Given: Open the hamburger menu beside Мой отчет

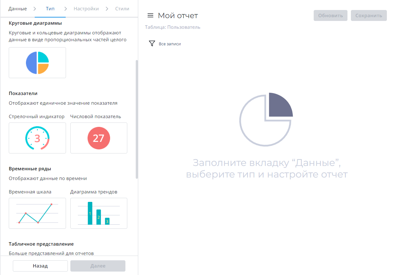Looking at the screenshot, I should pos(150,16).
